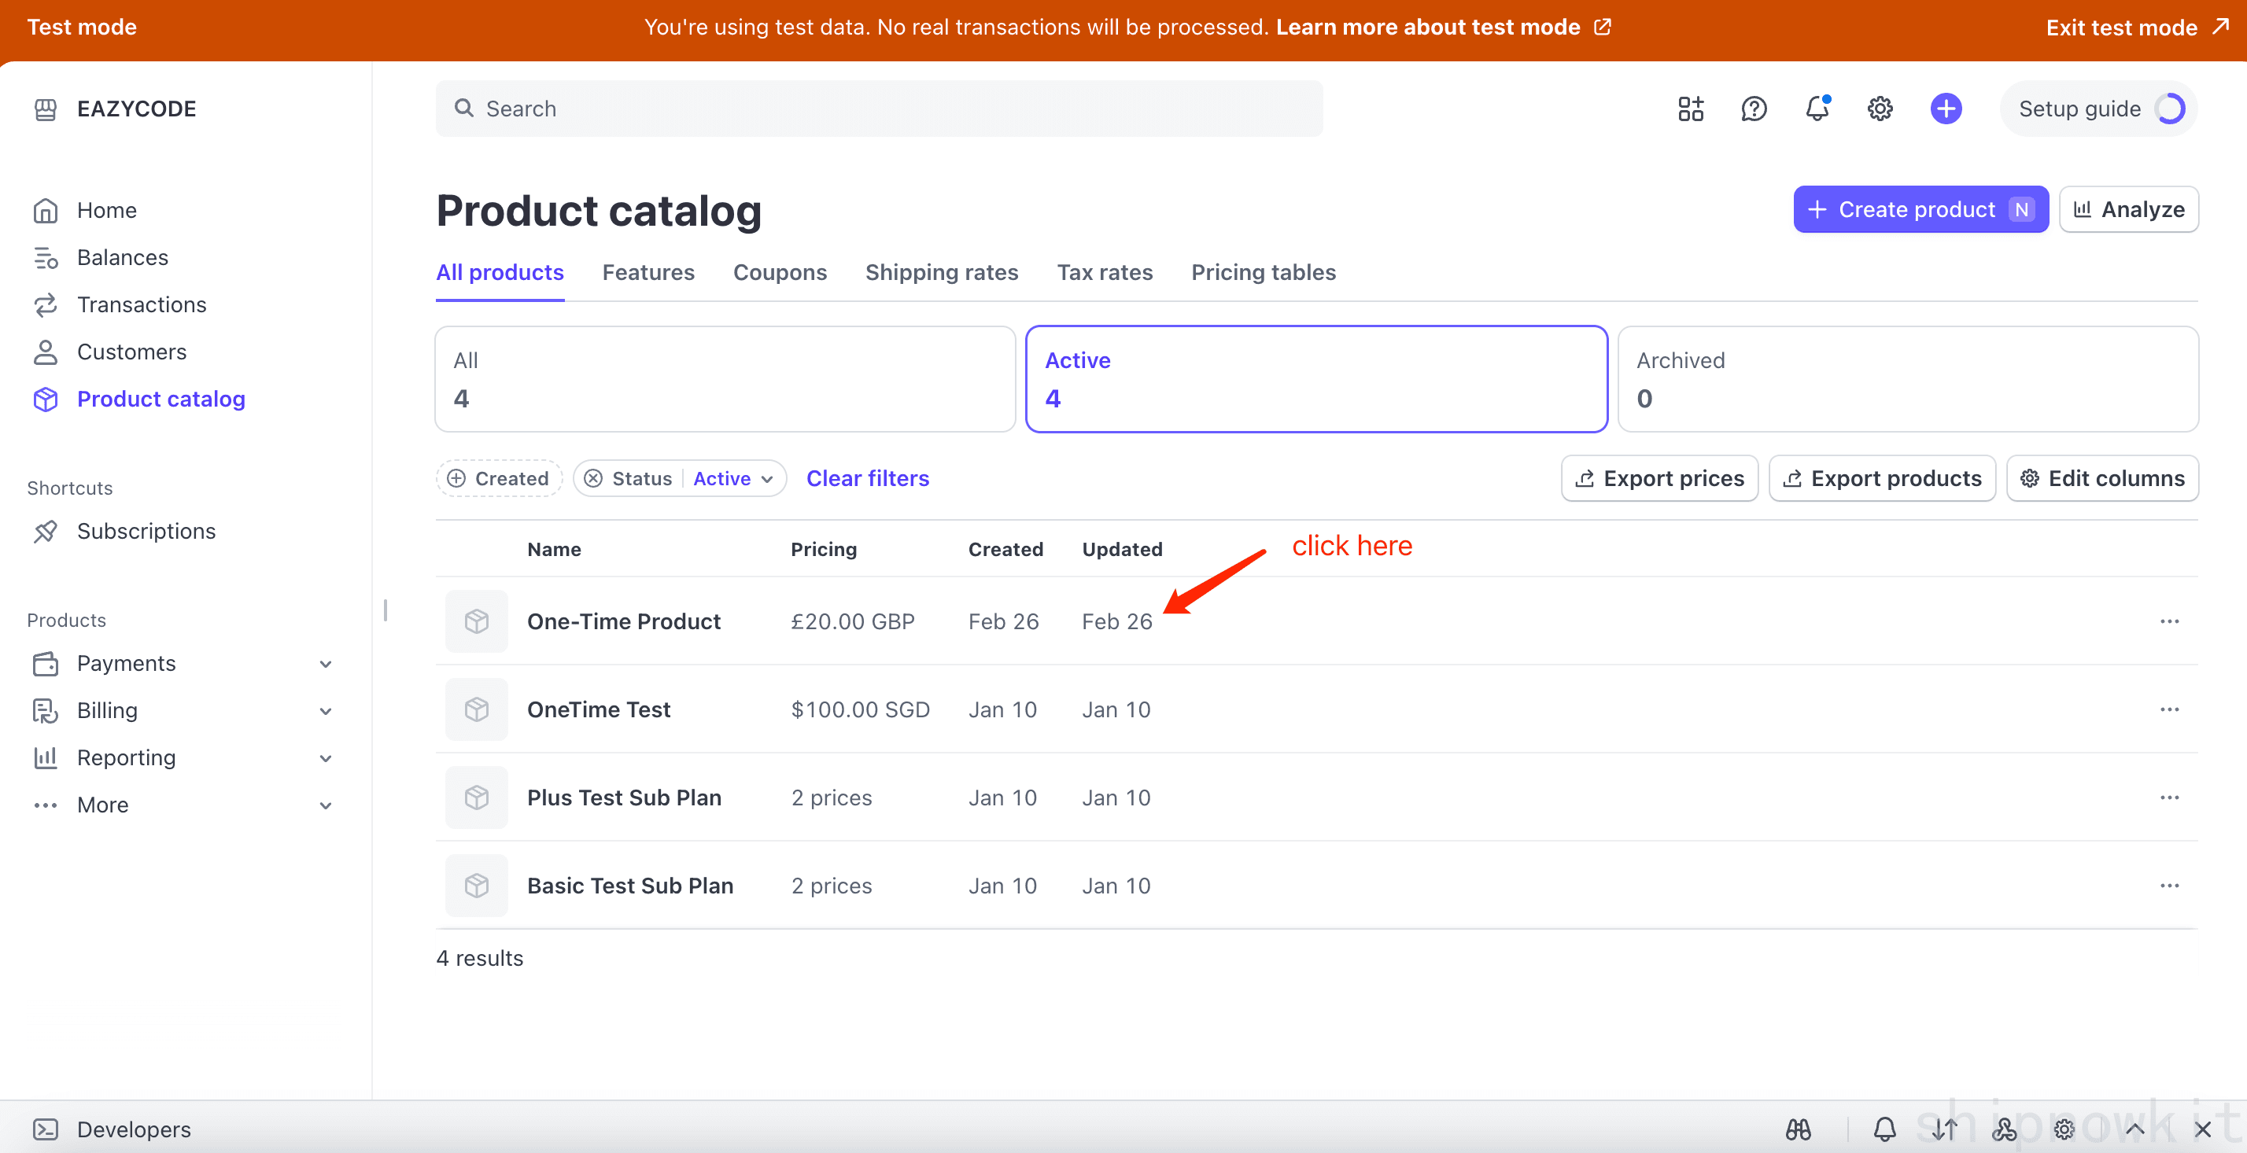Select the Archived products card
Viewport: 2247px width, 1153px height.
point(1908,378)
